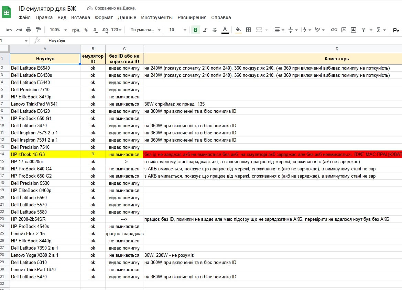Toggle Italic formatting
Screen dimensions: 402x290
point(205,30)
